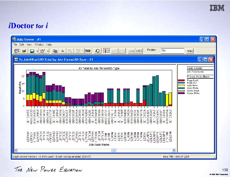The image size is (230, 177).
Task: Minimize the inner IO Total graph window
Action: (200, 59)
